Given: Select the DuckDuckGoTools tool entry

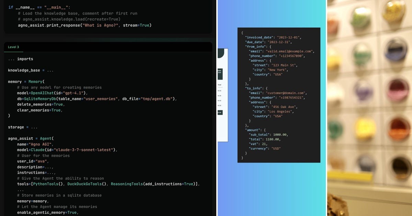Looking at the screenshot, I should tap(86, 184).
